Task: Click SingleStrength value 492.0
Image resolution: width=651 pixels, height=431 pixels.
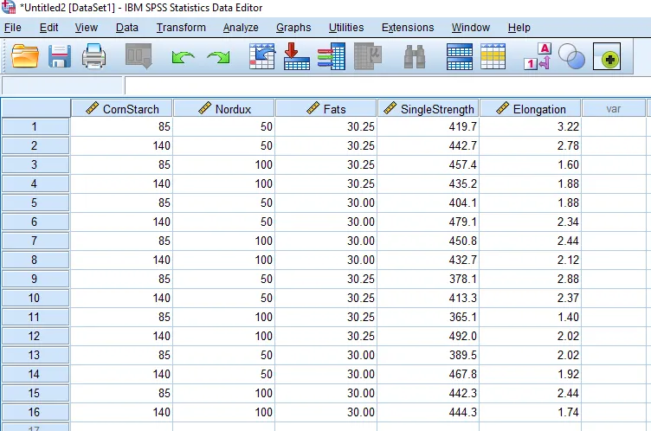Action: [428, 336]
